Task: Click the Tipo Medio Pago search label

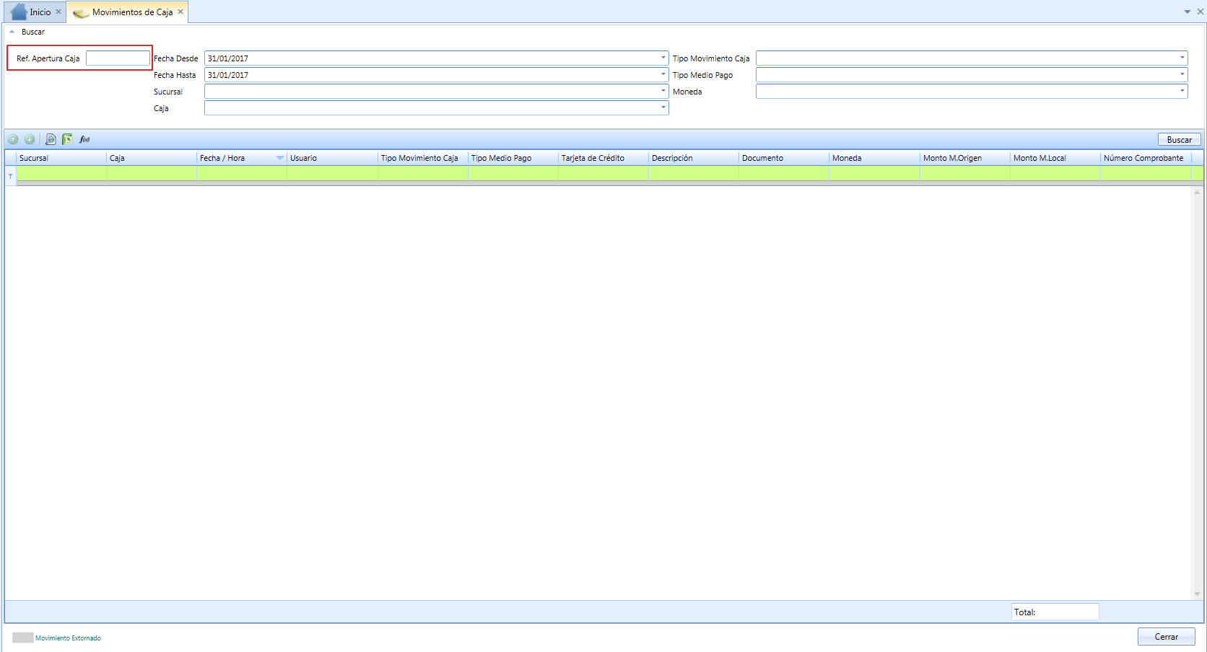Action: tap(702, 75)
